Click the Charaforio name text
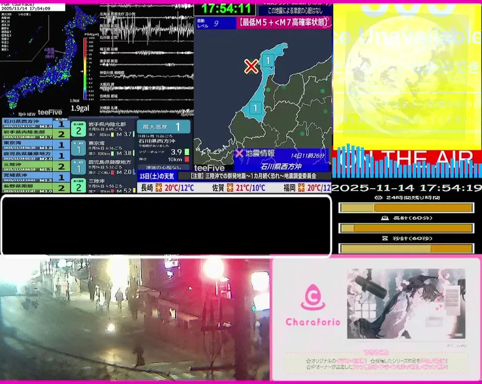This screenshot has height=384, width=482. (313, 322)
